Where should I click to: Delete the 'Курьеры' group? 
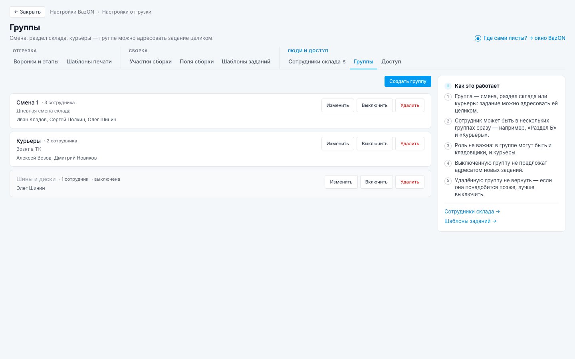410,144
